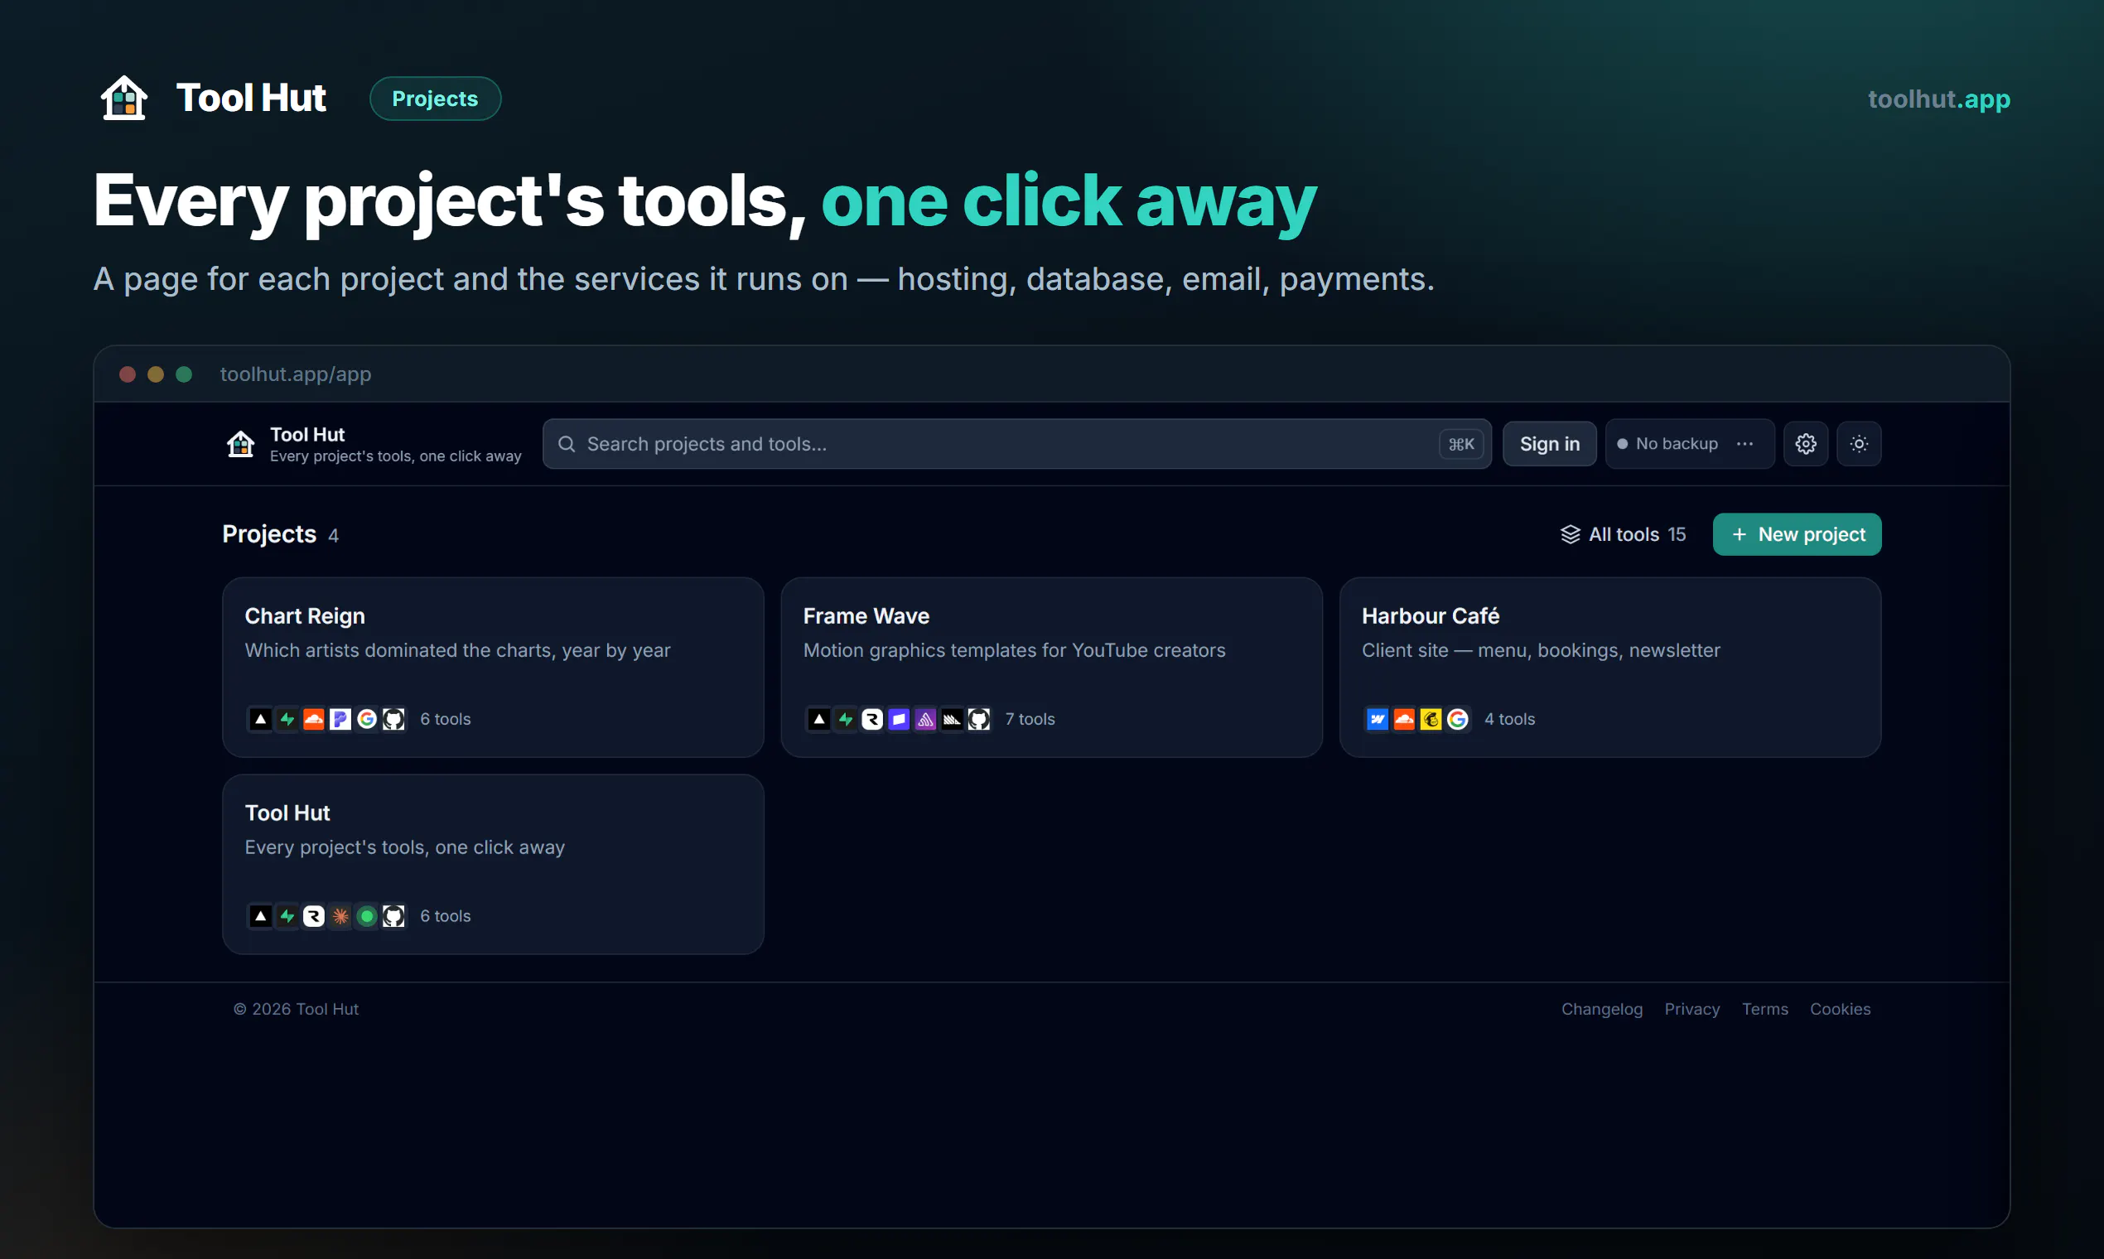2104x1259 pixels.
Task: Click the Supabase bolt icon in Frame Wave card
Action: click(x=846, y=720)
